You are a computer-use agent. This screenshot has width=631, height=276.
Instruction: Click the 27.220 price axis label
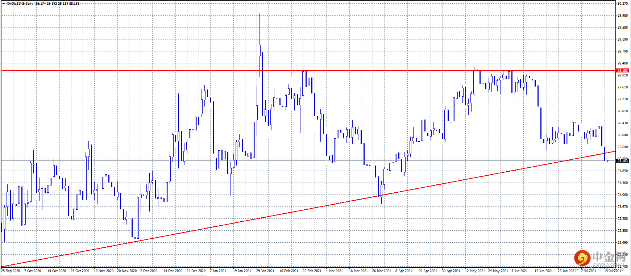click(x=623, y=99)
